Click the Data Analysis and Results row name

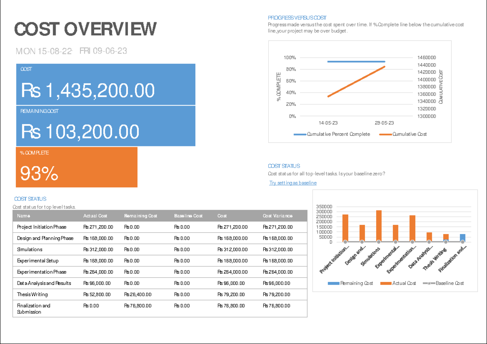pos(44,283)
